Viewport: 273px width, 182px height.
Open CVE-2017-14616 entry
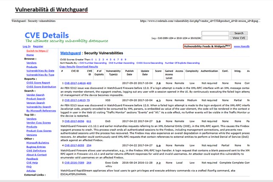(x=75, y=83)
